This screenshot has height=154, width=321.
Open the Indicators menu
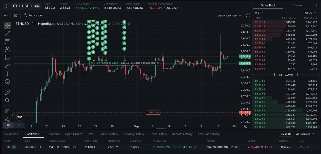33,16
